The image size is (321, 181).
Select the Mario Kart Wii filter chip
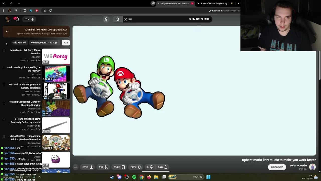point(19,43)
